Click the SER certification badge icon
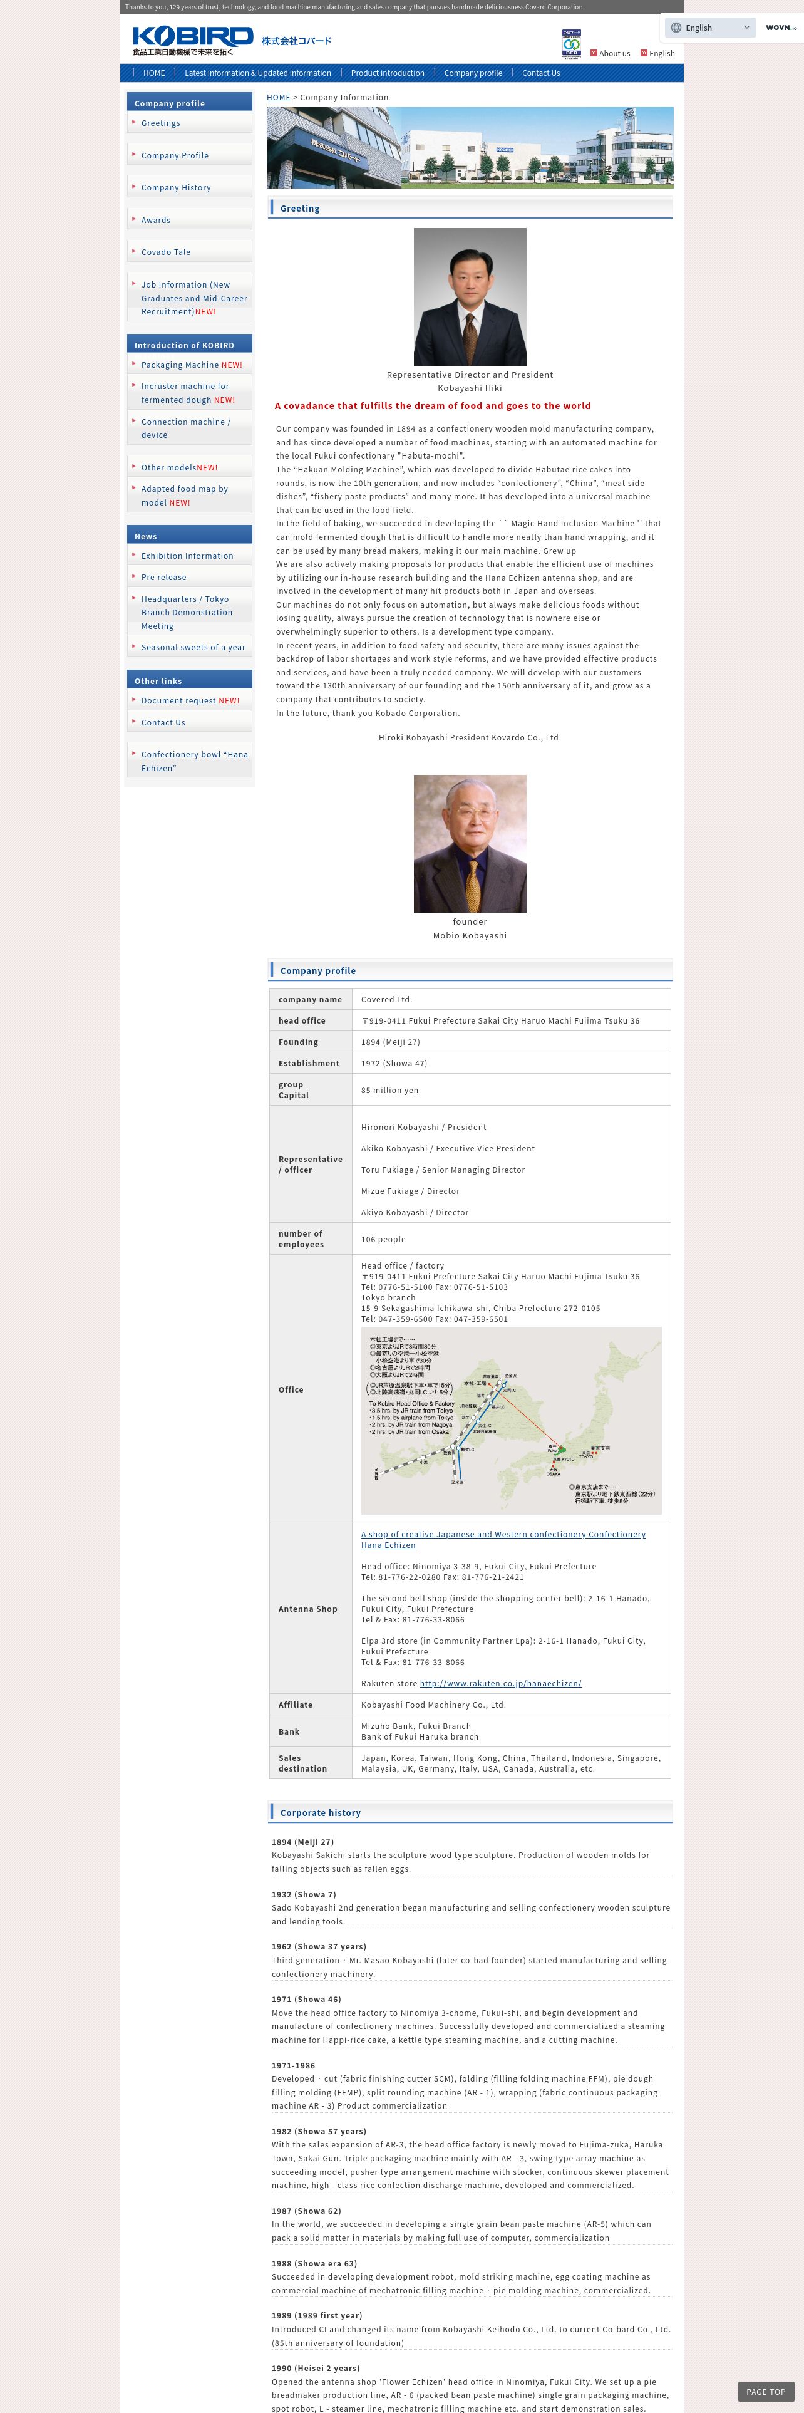The image size is (804, 2413). [x=571, y=44]
